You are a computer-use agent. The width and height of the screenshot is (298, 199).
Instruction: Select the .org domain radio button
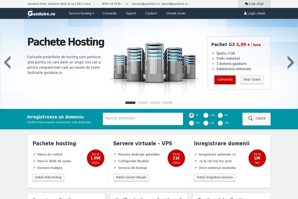[206, 123]
